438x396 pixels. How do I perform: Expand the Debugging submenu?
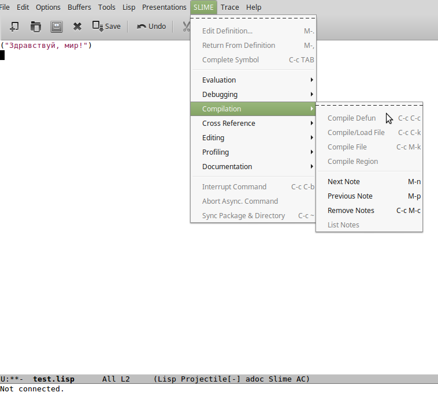coord(253,95)
